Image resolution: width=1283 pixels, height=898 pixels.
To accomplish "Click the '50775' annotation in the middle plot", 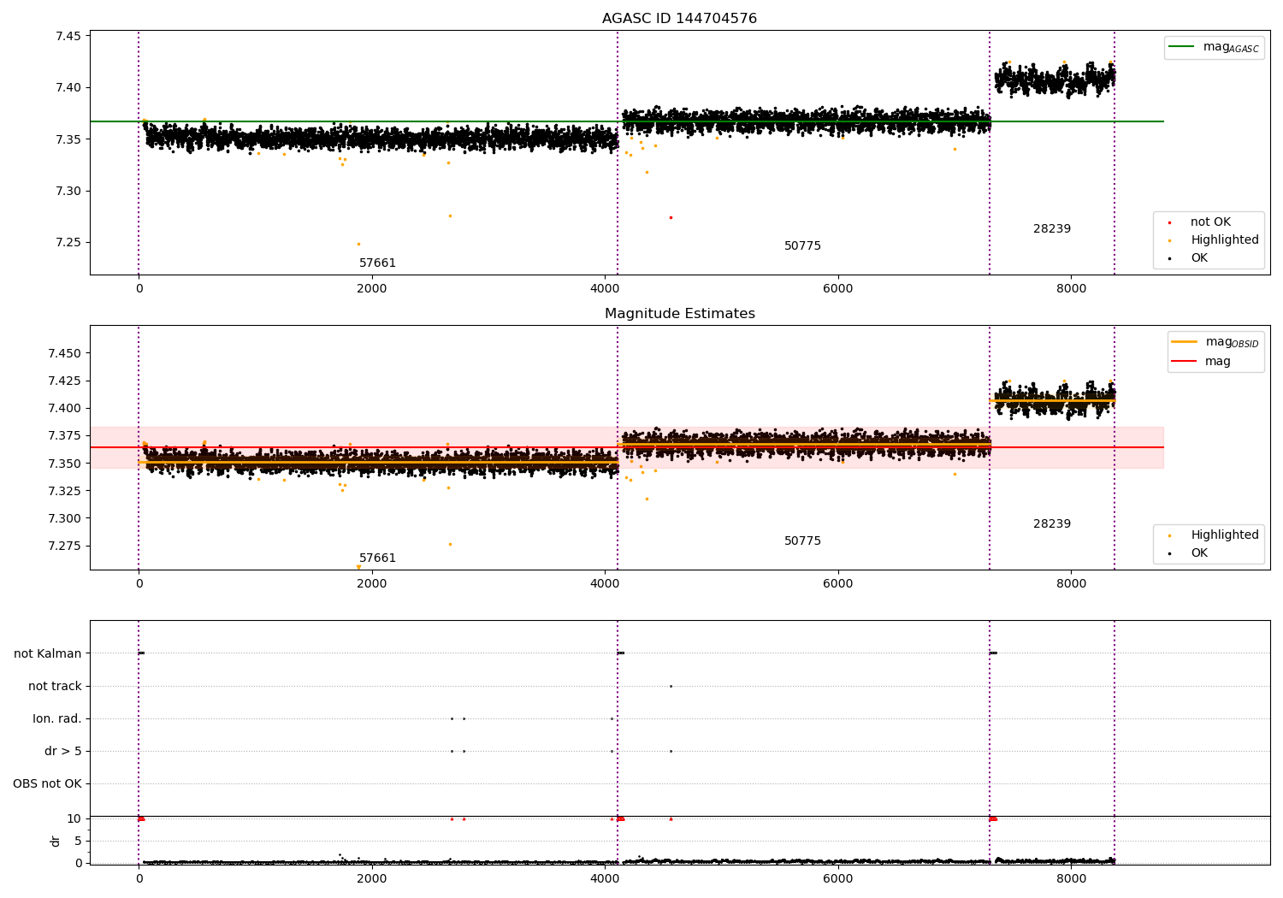I will click(x=802, y=541).
